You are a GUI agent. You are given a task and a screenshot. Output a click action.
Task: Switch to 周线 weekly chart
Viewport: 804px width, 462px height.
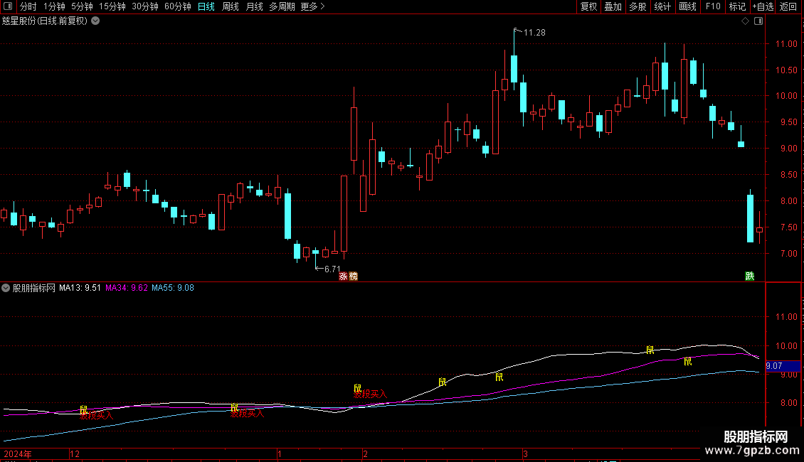click(x=231, y=6)
